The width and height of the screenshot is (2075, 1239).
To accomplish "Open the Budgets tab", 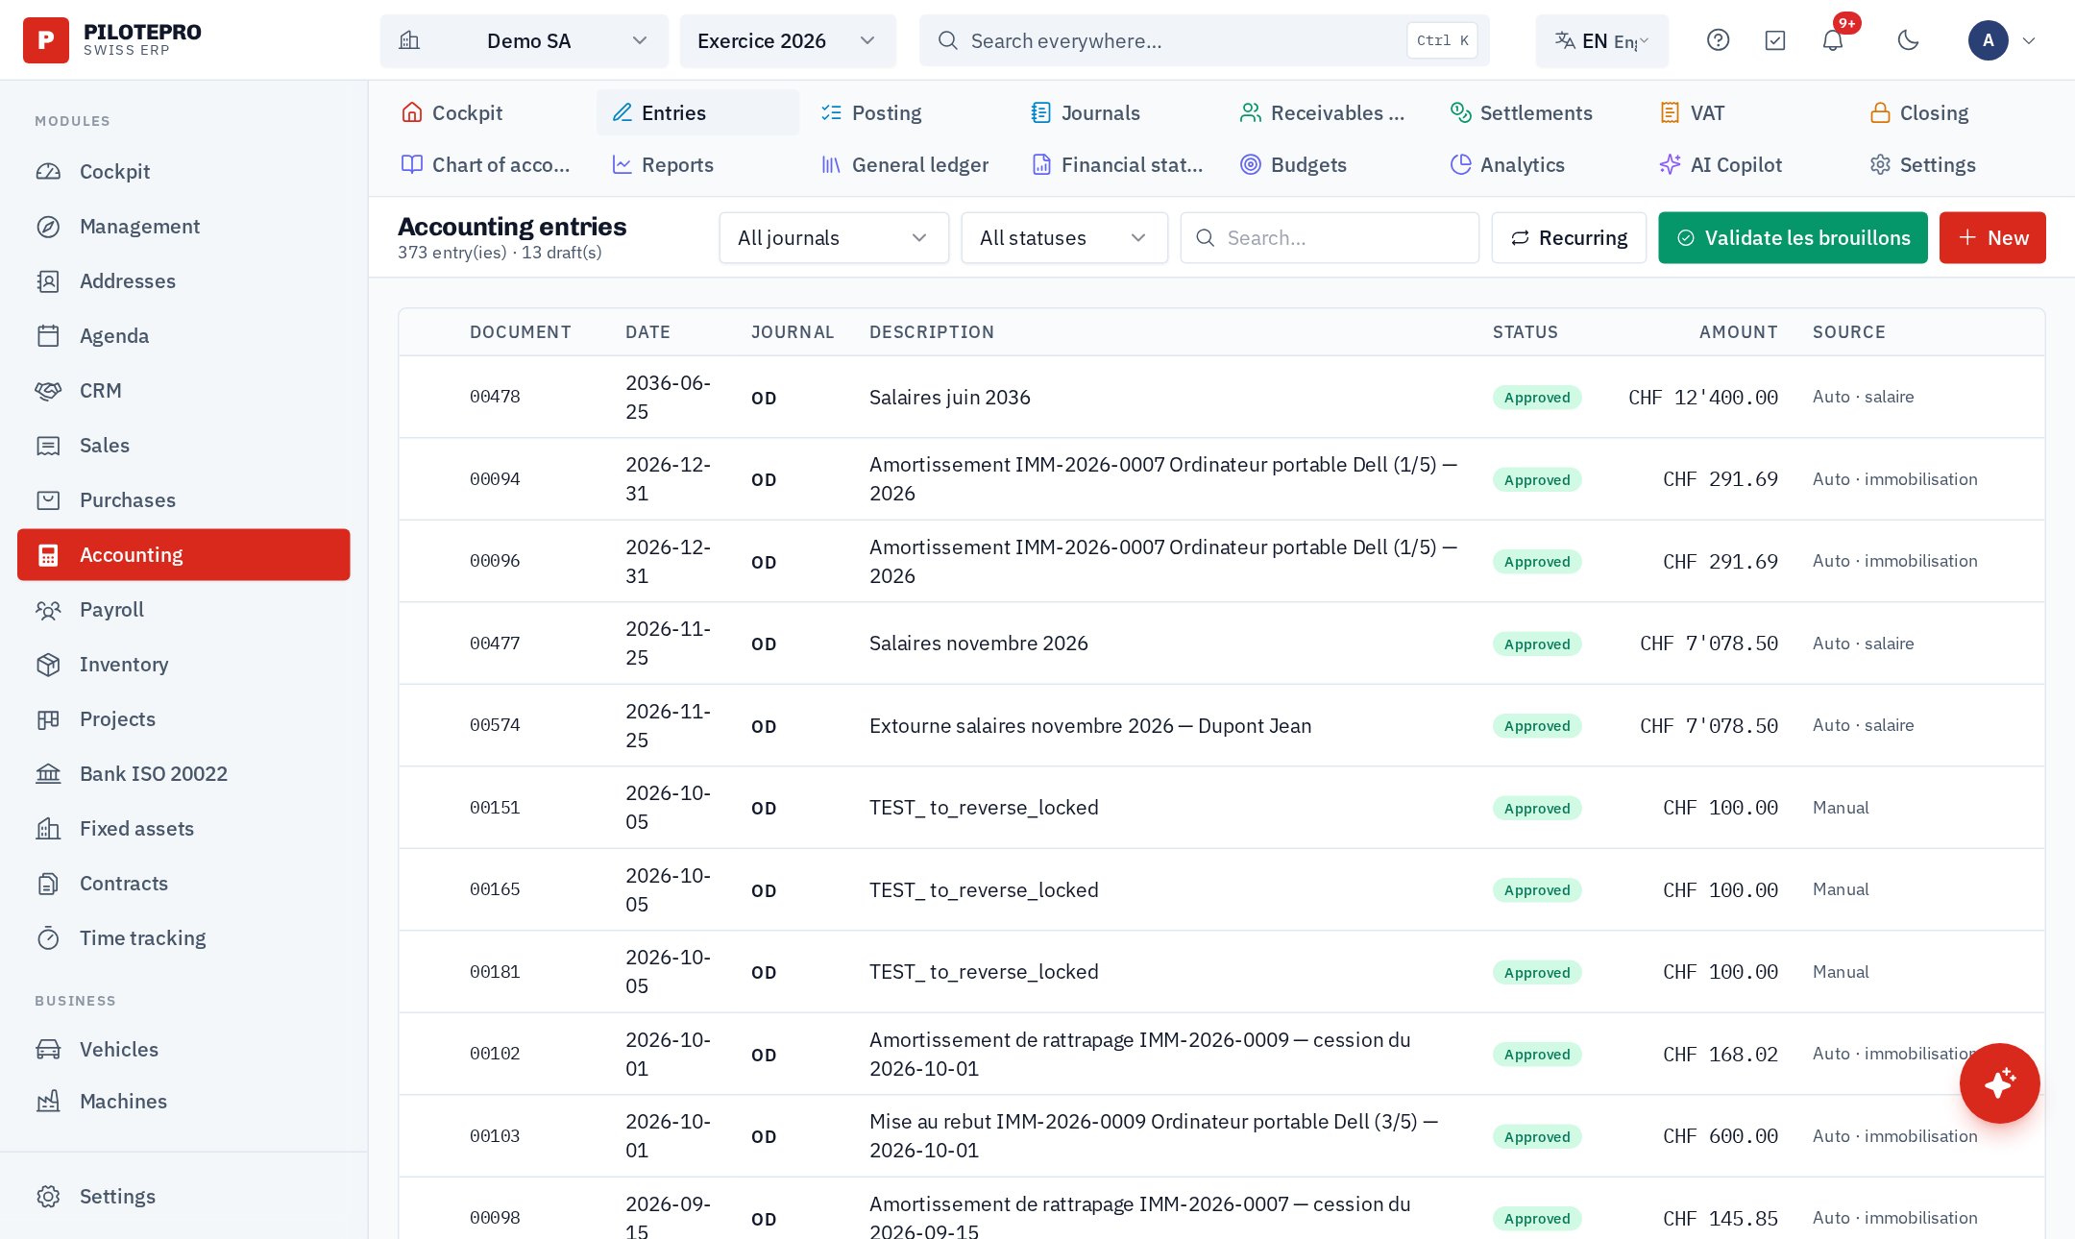I will 1327,164.
